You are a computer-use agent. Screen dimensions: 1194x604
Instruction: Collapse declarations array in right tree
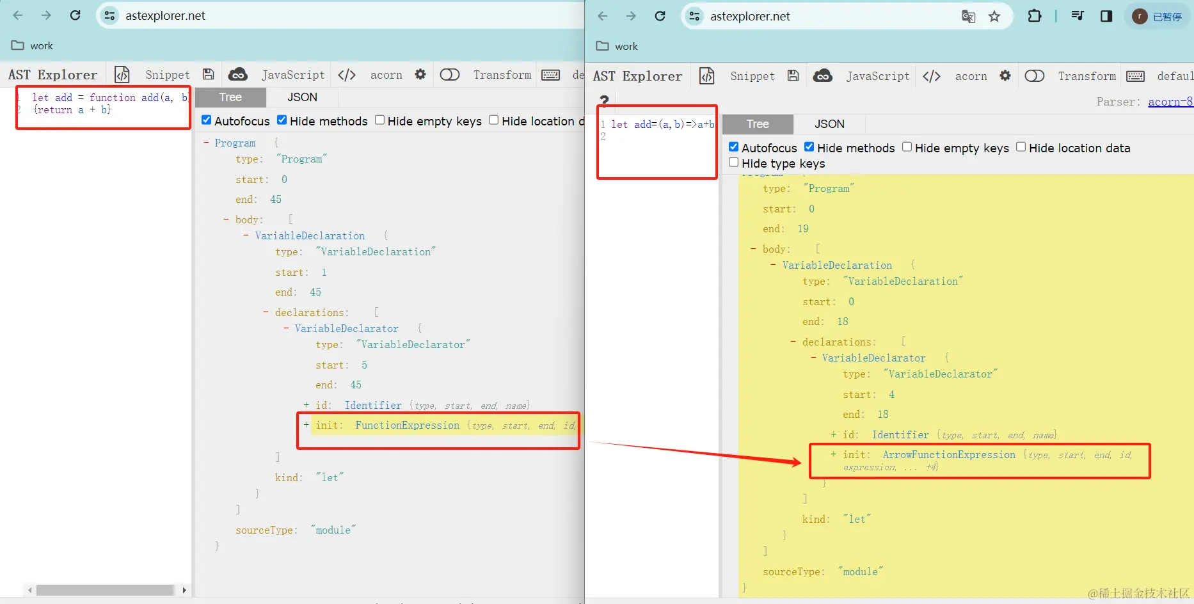793,342
